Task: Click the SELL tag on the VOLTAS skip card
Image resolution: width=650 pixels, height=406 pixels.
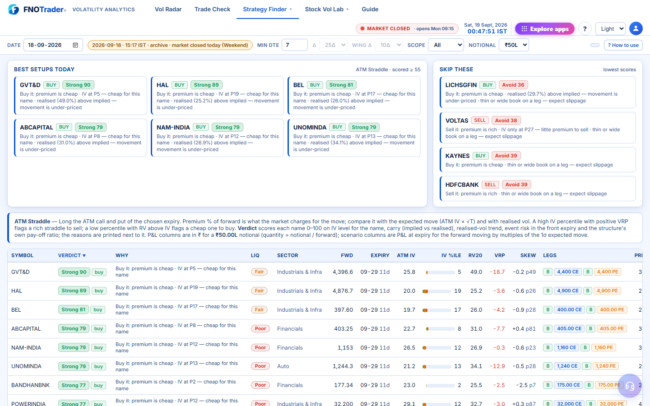Action: (480, 120)
